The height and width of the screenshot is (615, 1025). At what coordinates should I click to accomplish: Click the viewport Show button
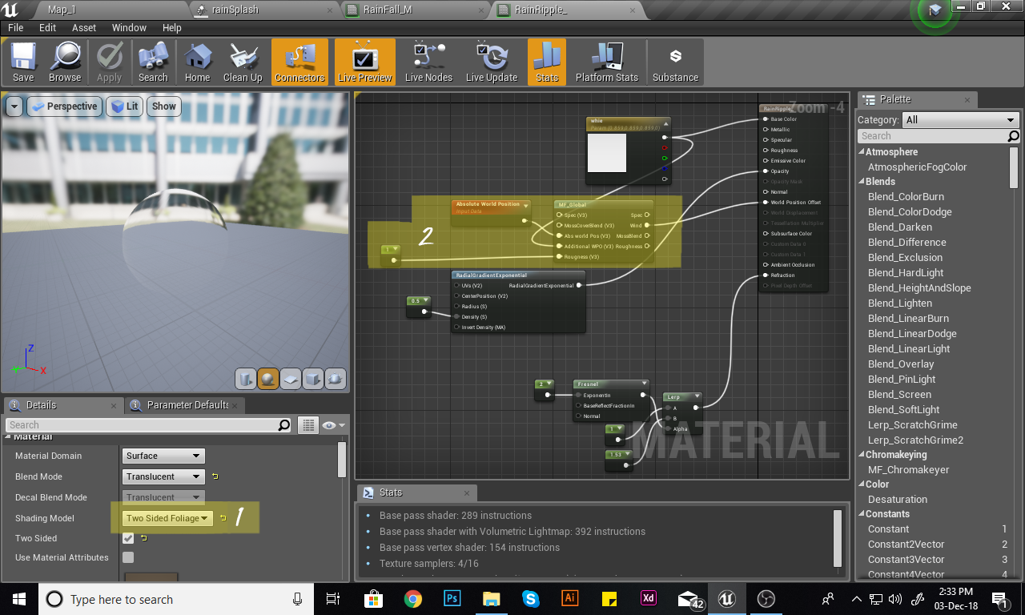(163, 107)
